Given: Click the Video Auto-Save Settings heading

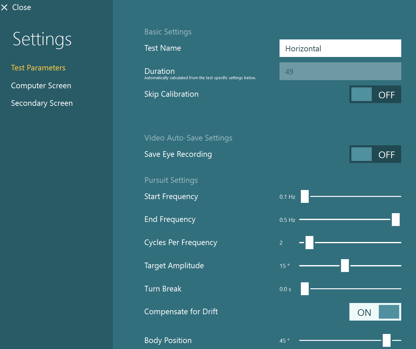Looking at the screenshot, I should pos(188,138).
